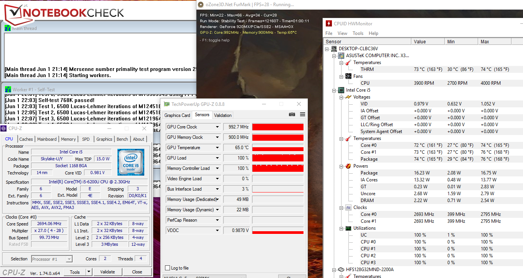The width and height of the screenshot is (523, 278).
Task: Switch to the Graphics tab in CPU-Z
Action: (104, 139)
